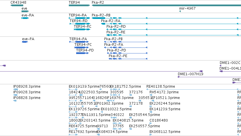Click Pka-R2-RA transcript label
This screenshot has width=241, height=136.
pyautogui.click(x=111, y=21)
